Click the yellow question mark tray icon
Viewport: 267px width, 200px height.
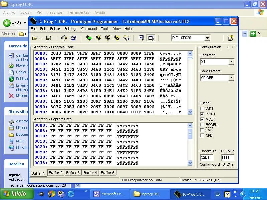point(227,194)
